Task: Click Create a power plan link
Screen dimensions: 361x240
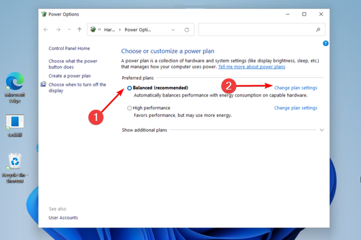Action: [x=70, y=76]
